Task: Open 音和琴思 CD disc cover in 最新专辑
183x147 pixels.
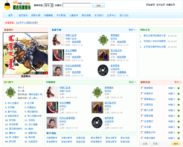Action: tap(103, 70)
